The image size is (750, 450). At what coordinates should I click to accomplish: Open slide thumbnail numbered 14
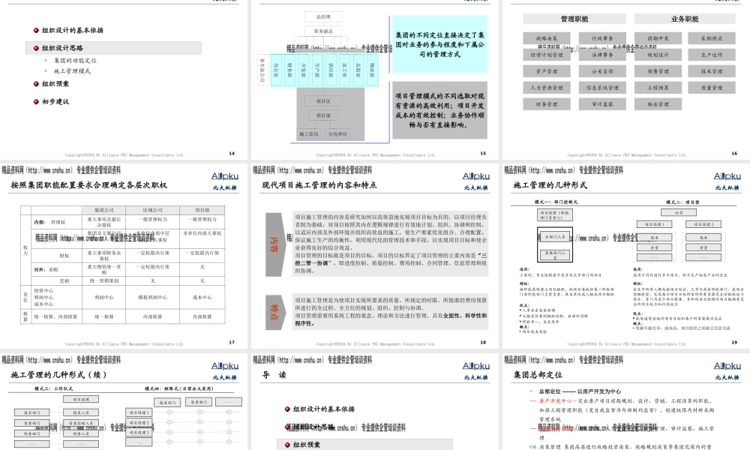pos(124,79)
